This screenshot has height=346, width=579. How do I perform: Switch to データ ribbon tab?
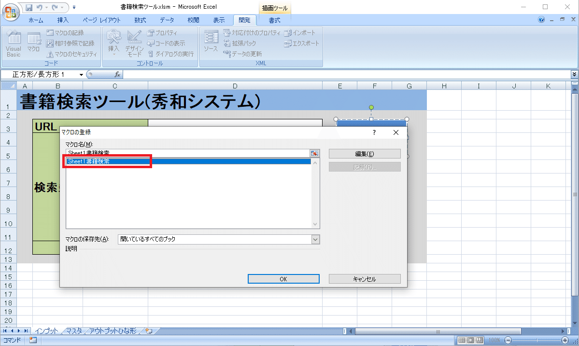pyautogui.click(x=167, y=20)
